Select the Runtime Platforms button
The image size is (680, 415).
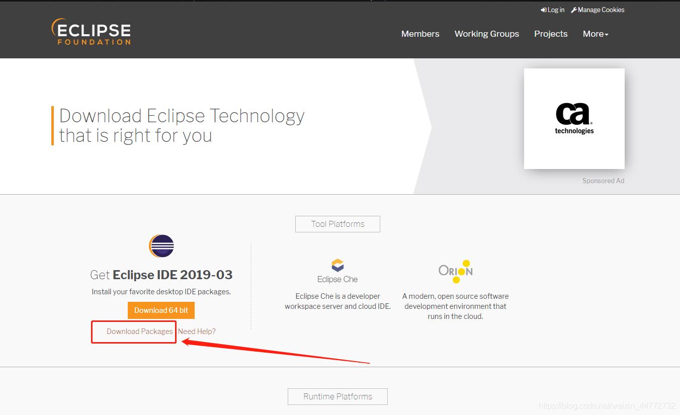click(337, 396)
